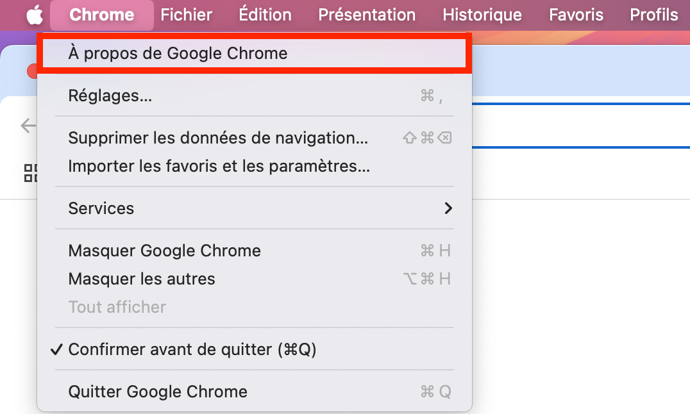Open the Historique menu
The width and height of the screenshot is (690, 414).
pyautogui.click(x=482, y=15)
